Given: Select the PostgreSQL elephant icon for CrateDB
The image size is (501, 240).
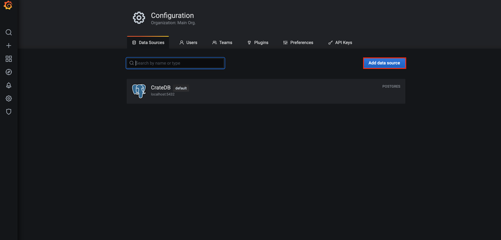Looking at the screenshot, I should pos(139,91).
